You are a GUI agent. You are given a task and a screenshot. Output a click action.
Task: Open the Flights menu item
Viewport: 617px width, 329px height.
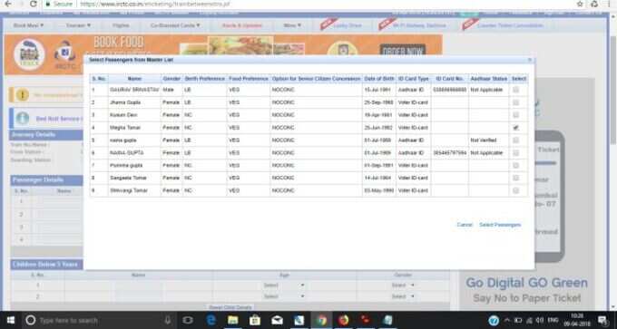click(121, 25)
